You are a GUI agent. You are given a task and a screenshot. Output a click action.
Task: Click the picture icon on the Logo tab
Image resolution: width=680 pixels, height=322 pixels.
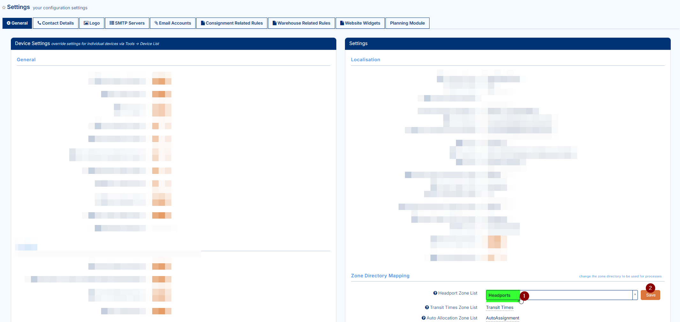[x=86, y=23]
